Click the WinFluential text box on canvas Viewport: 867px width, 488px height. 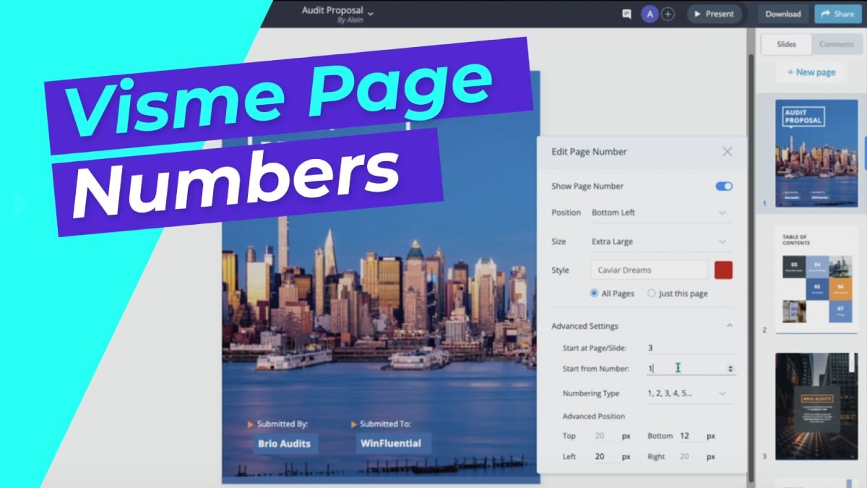(392, 443)
